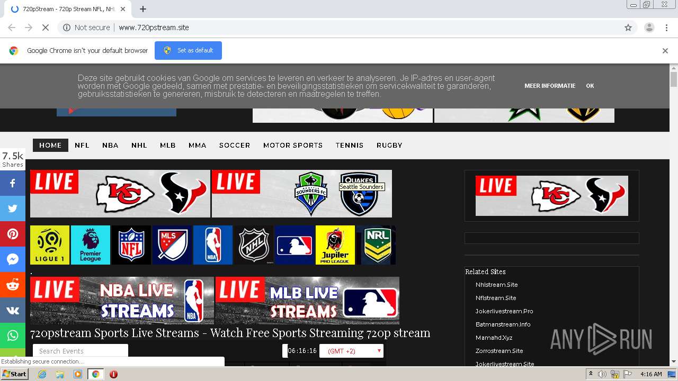678x381 pixels.
Task: Open Jokerlivestream.Pro related link
Action: click(x=504, y=311)
